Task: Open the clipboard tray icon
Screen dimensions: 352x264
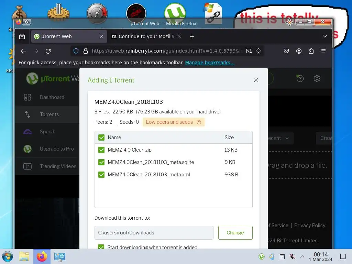Action: click(x=282, y=256)
